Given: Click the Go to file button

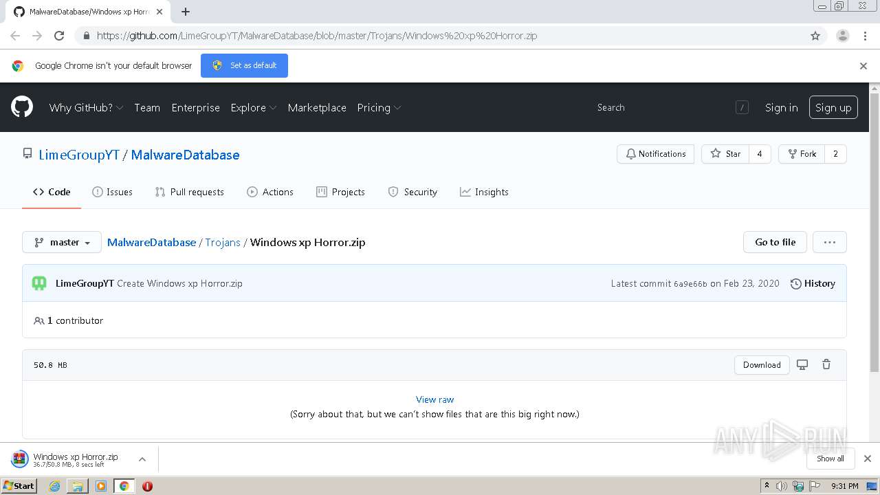Looking at the screenshot, I should pyautogui.click(x=775, y=242).
